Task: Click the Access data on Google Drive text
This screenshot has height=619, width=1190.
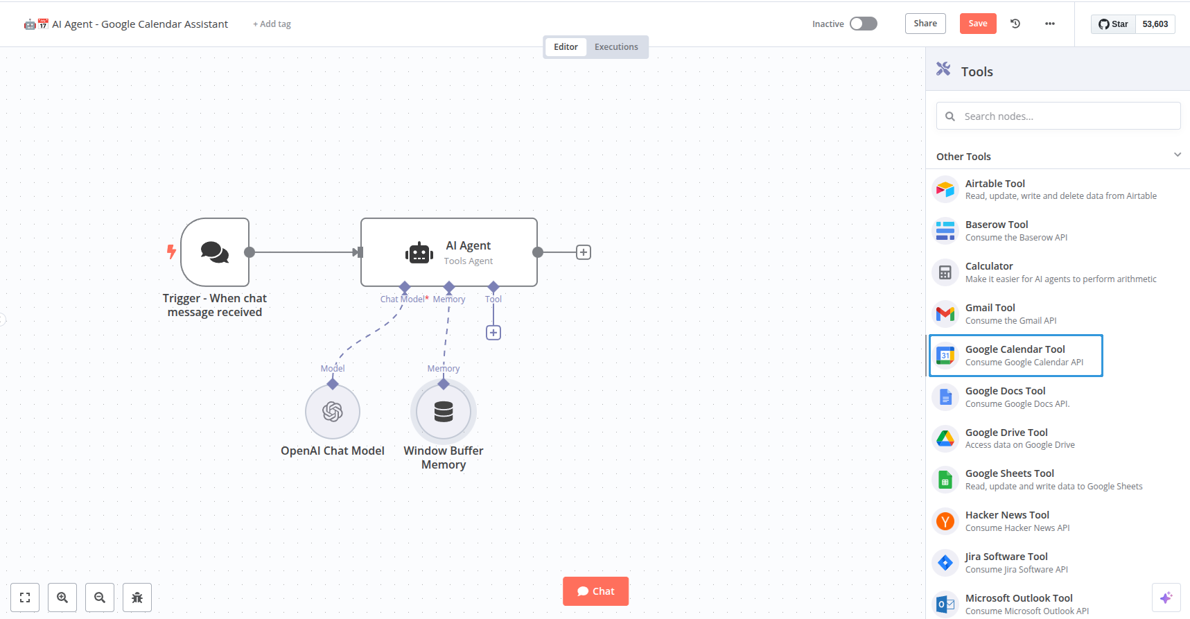Action: [1020, 445]
